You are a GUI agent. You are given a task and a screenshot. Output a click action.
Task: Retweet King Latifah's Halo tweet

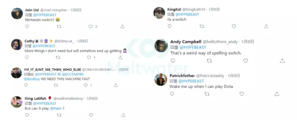coord(59,115)
